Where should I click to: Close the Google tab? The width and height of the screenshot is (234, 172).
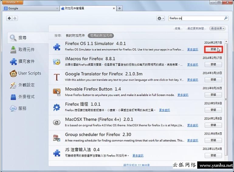[x=57, y=8]
